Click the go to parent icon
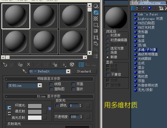The width and height of the screenshot is (167, 128). 87,65
